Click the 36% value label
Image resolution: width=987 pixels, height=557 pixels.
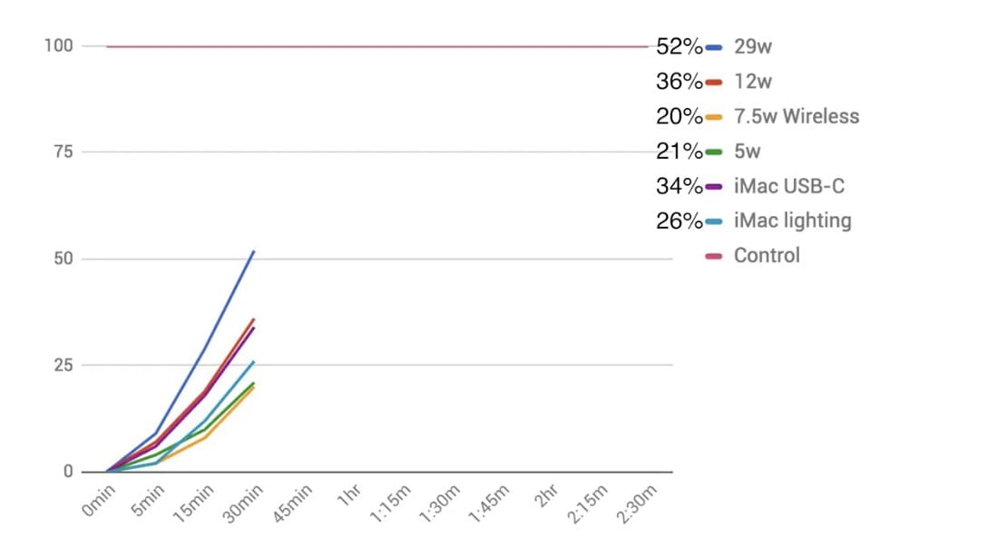[679, 82]
